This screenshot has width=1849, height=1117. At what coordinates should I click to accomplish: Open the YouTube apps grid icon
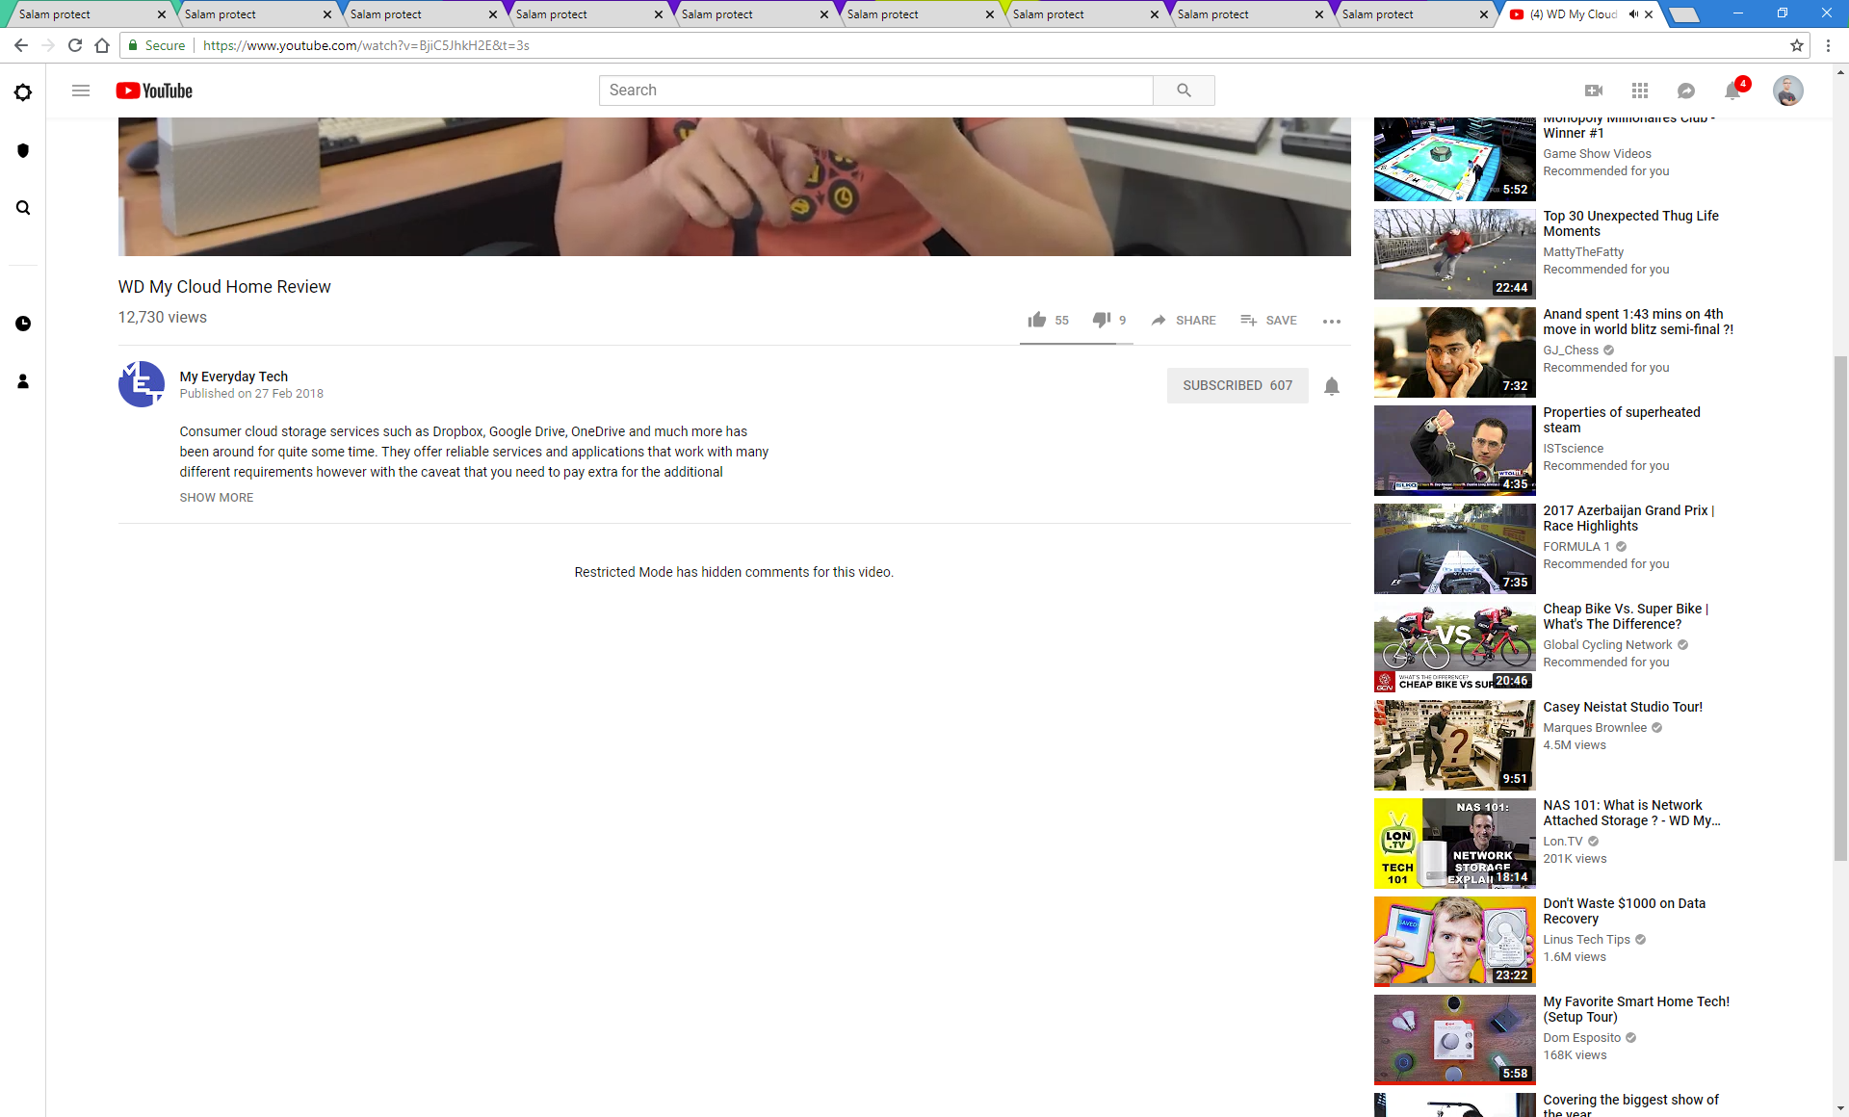pos(1640,91)
